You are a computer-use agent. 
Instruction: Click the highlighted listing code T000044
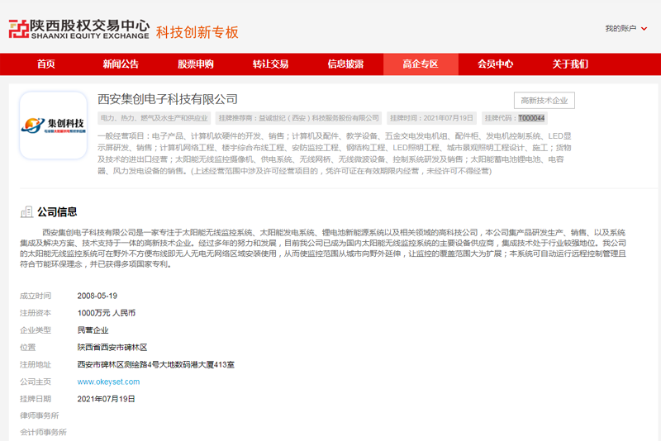point(531,118)
